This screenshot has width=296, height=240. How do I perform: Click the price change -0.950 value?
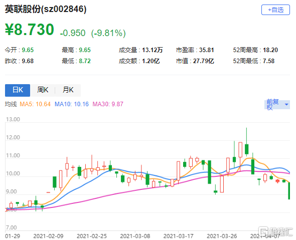coord(73,33)
